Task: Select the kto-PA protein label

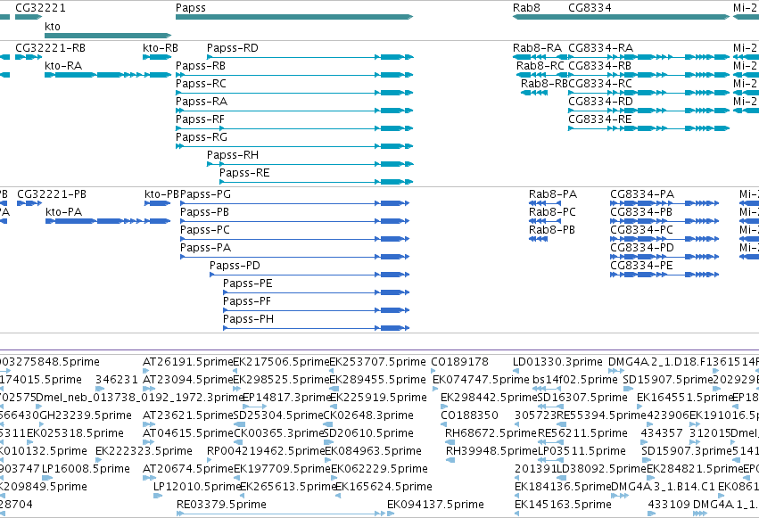Action: (x=64, y=212)
